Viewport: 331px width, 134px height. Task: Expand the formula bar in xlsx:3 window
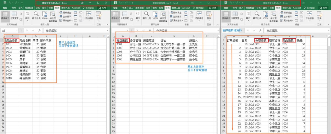(108, 31)
